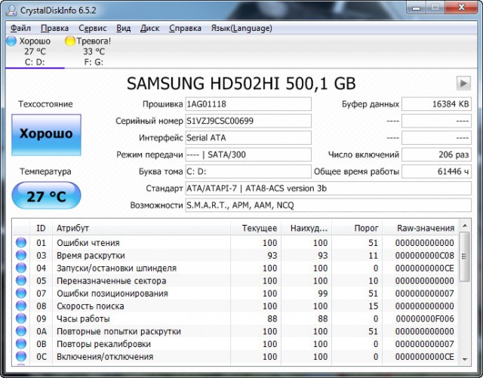Select the Повторные попытки раскрутки attribute

[x=235, y=331]
